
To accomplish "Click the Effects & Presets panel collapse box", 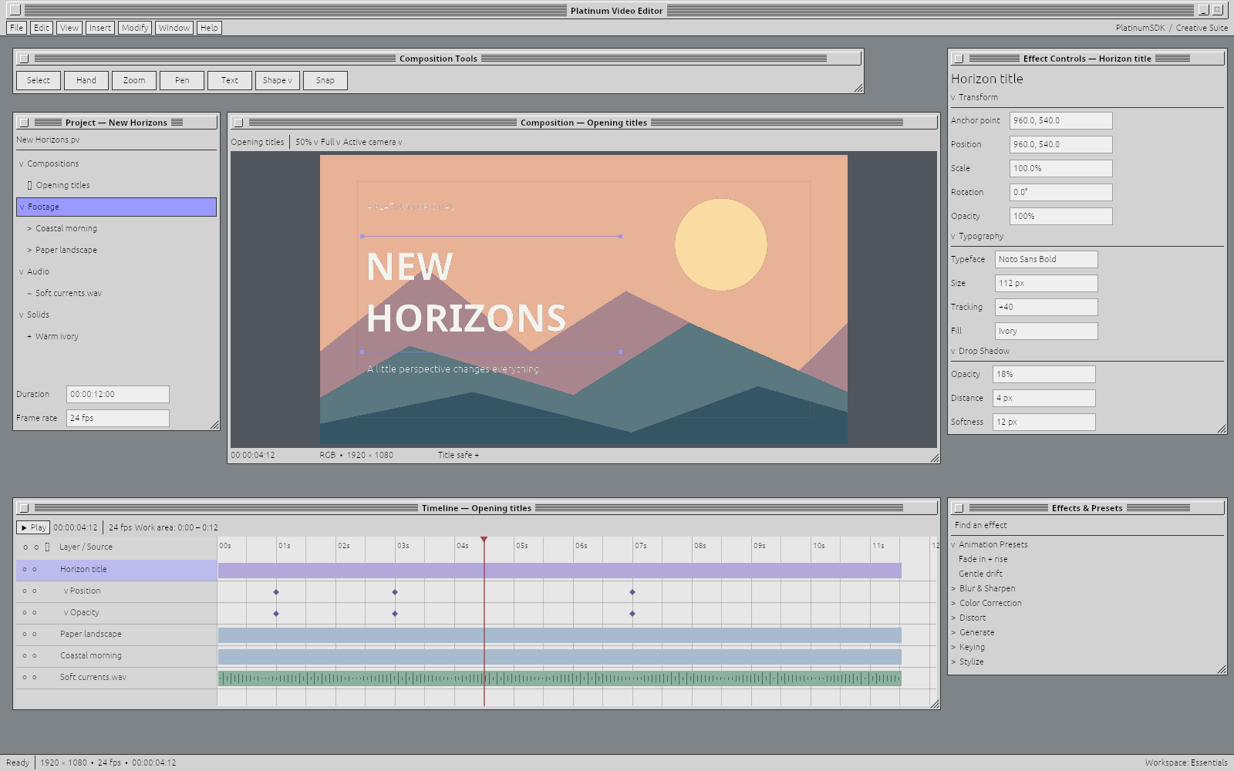I will point(959,508).
